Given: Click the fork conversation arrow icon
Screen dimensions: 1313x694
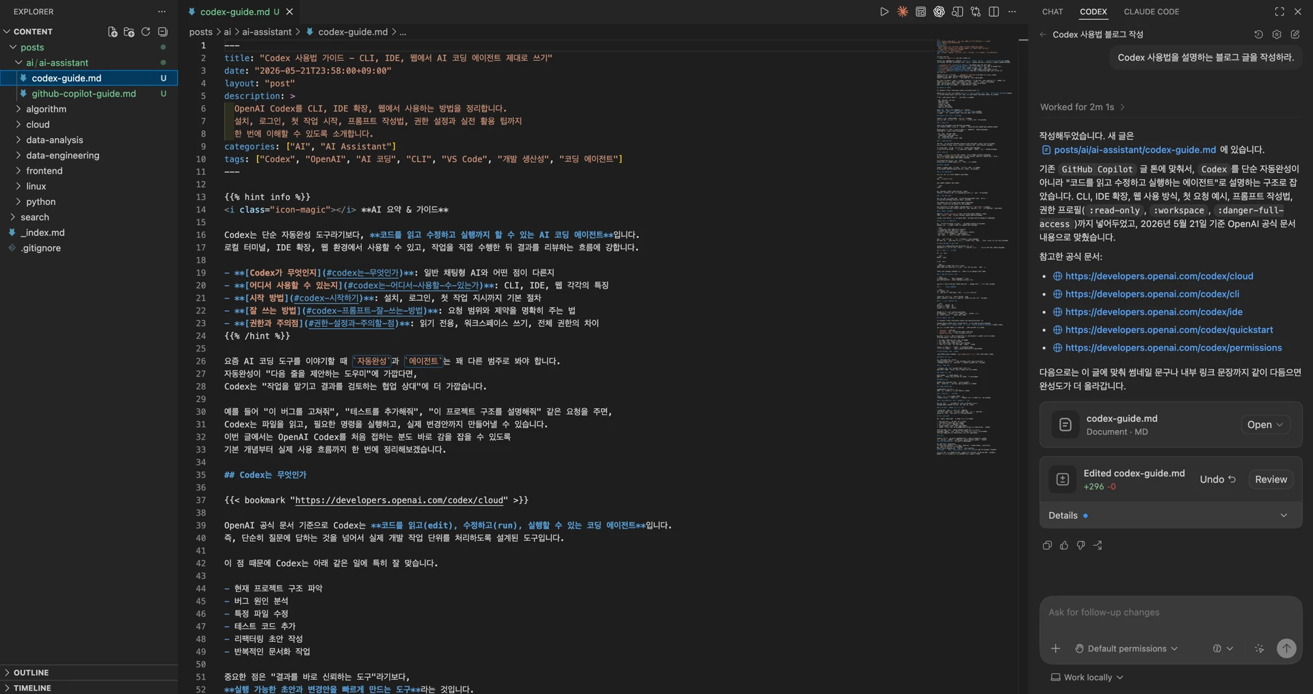Looking at the screenshot, I should [1098, 546].
